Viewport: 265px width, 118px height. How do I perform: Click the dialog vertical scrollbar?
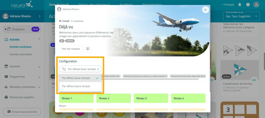(210, 49)
